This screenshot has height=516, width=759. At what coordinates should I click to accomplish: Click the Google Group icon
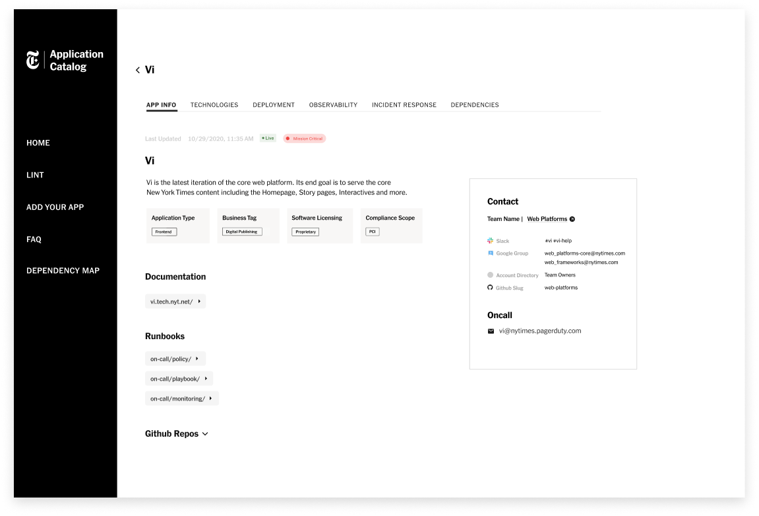pos(491,253)
